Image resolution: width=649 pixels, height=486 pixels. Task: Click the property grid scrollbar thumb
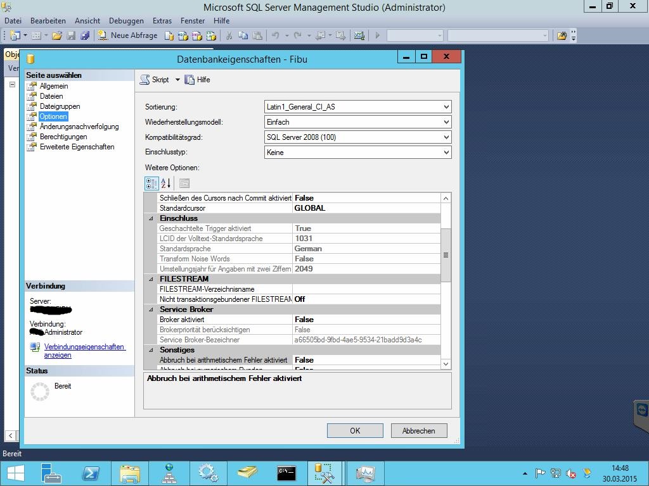[446, 255]
